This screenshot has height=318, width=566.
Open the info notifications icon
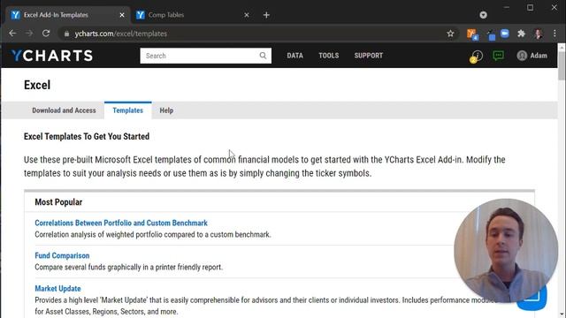tap(476, 56)
